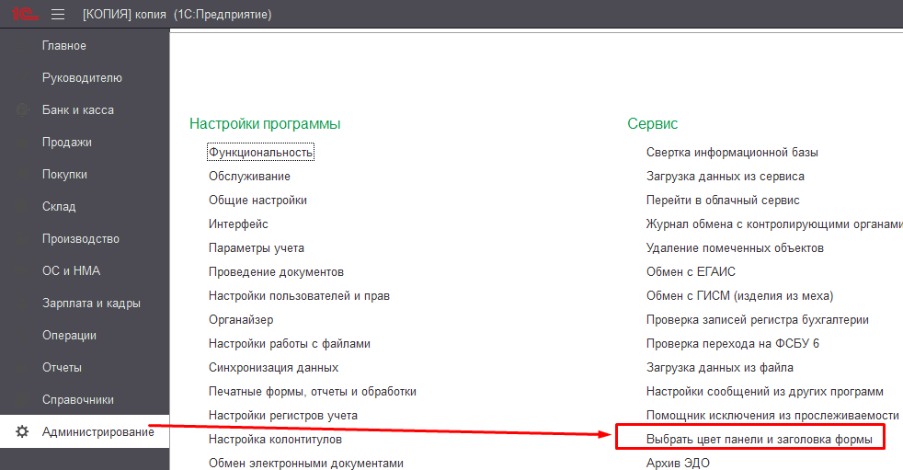Open the Интерфейс settings link
The height and width of the screenshot is (470, 903).
click(238, 224)
